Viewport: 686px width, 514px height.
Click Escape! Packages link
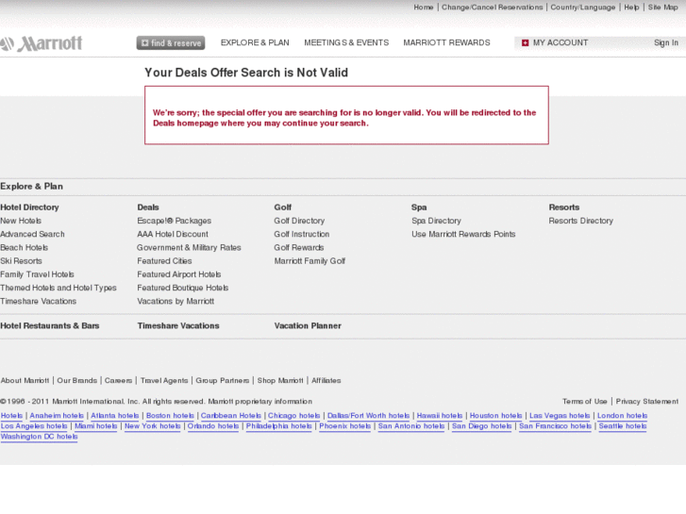pyautogui.click(x=175, y=221)
